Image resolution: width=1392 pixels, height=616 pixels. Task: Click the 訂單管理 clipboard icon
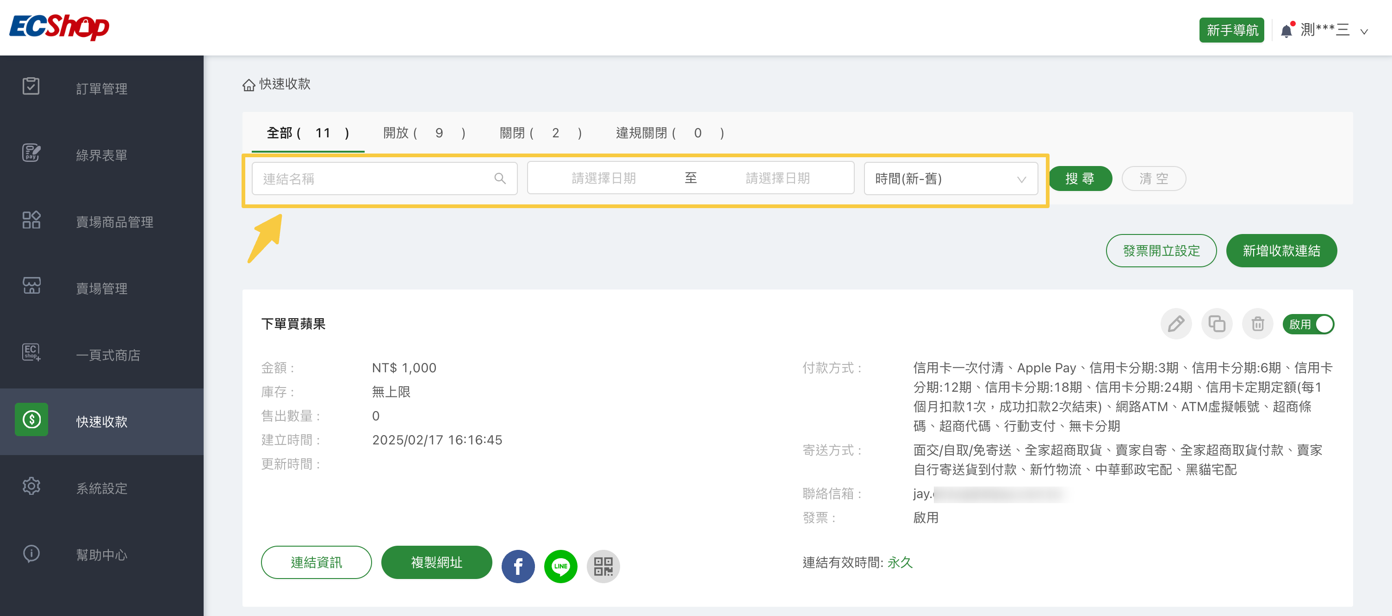pos(31,86)
